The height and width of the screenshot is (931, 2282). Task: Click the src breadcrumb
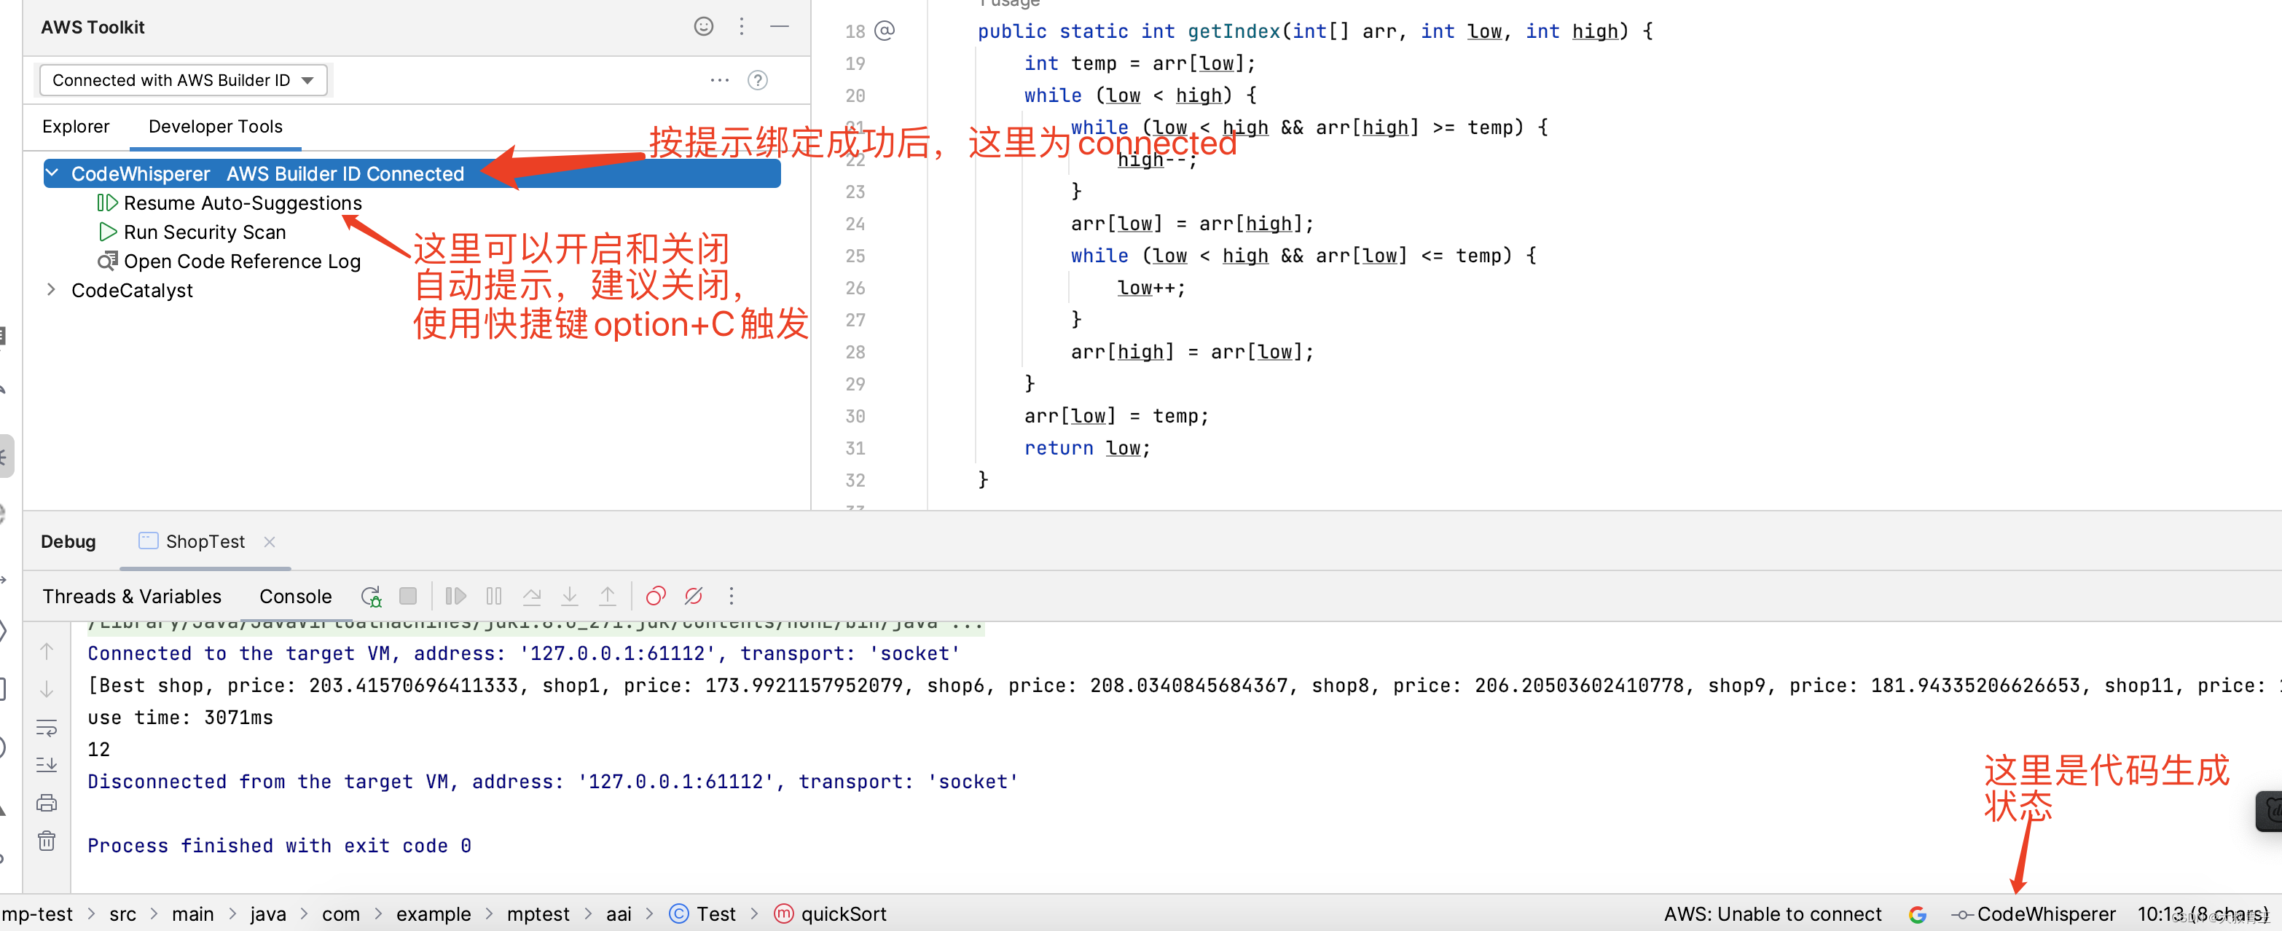[x=123, y=914]
